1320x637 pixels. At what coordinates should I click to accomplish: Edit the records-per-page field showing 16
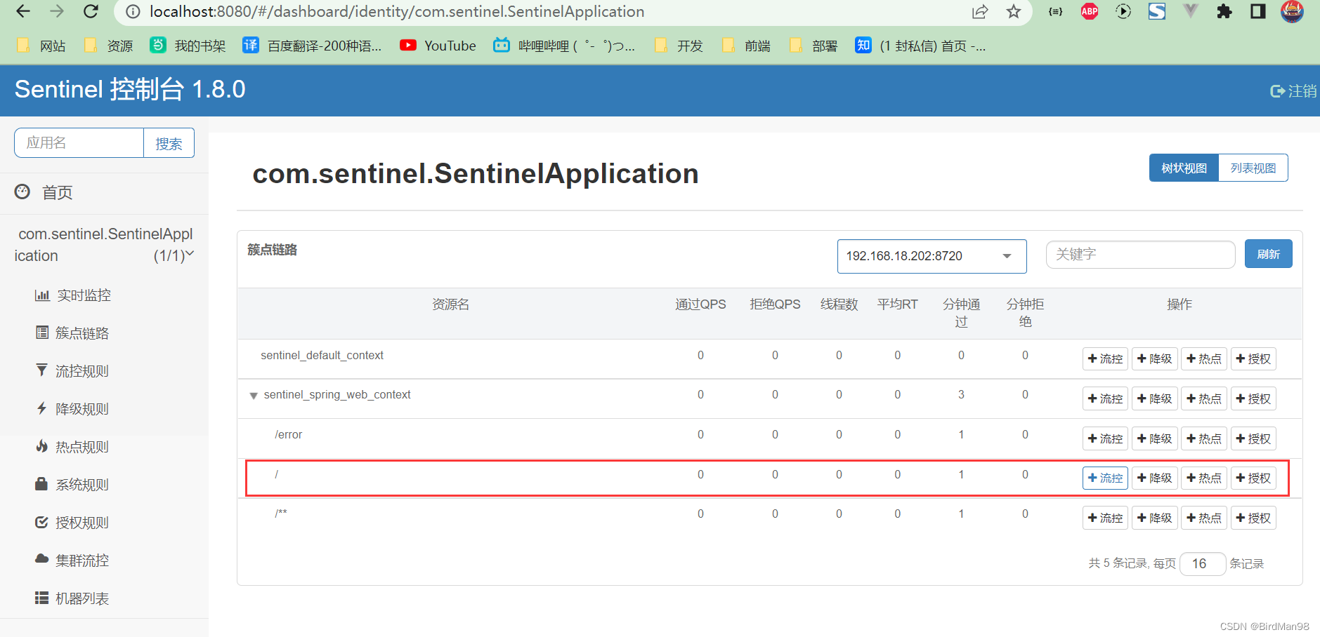coord(1203,563)
